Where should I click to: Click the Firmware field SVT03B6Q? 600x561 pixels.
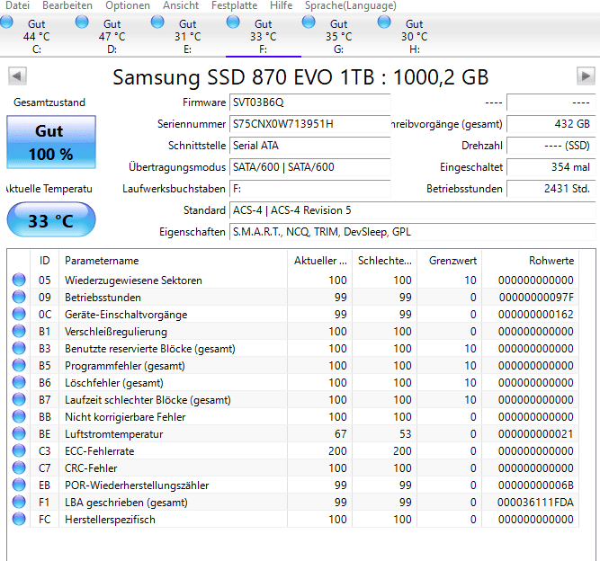point(309,102)
